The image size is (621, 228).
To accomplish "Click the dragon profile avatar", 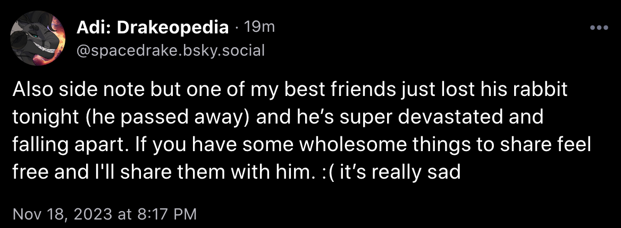I will pyautogui.click(x=38, y=38).
